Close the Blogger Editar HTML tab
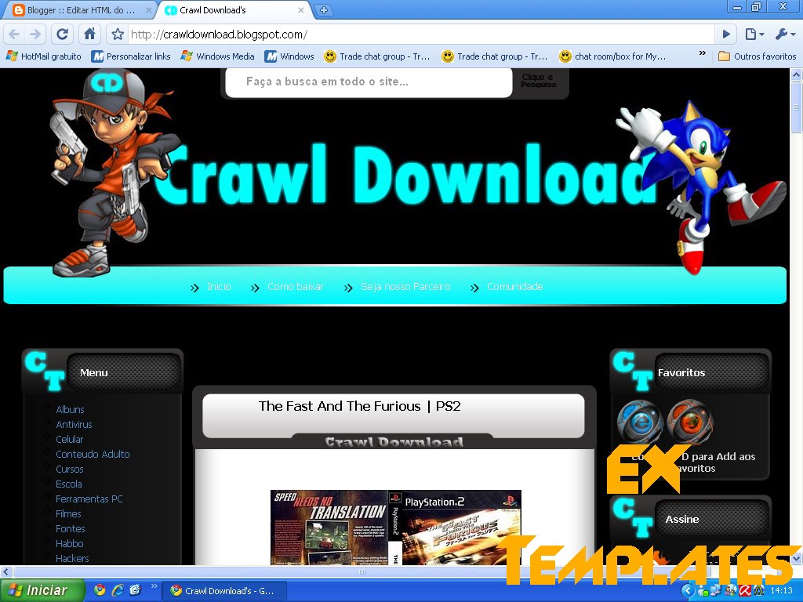 pyautogui.click(x=148, y=9)
